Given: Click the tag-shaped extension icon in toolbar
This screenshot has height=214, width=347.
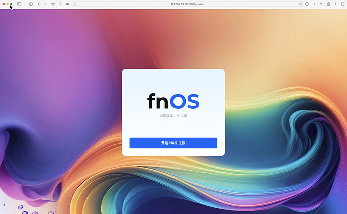Looking at the screenshot, I should pos(68,4).
